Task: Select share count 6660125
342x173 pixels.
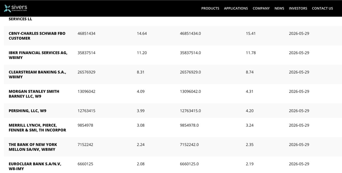Action: pos(85,164)
